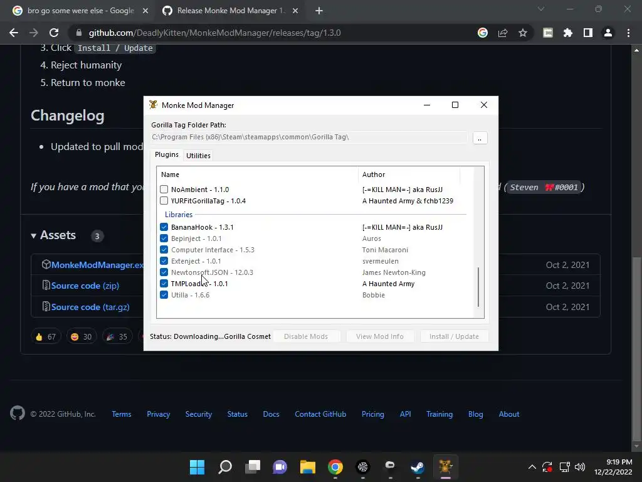Toggle Computer Interface 1.5.3 checkbox
Image resolution: width=642 pixels, height=482 pixels.
[164, 250]
